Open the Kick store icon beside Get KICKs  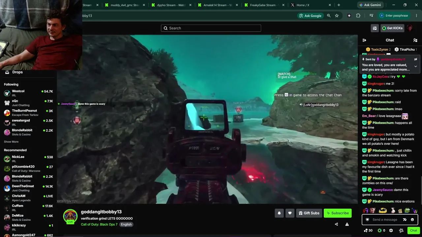375,28
